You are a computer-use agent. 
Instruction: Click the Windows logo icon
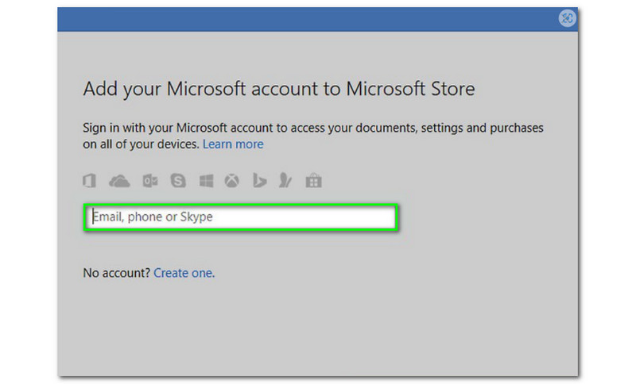pos(206,182)
